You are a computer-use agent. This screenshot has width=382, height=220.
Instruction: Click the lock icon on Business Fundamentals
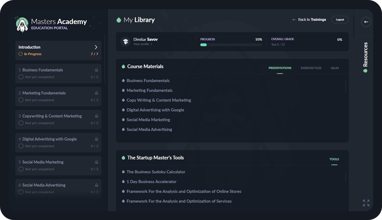96,70
